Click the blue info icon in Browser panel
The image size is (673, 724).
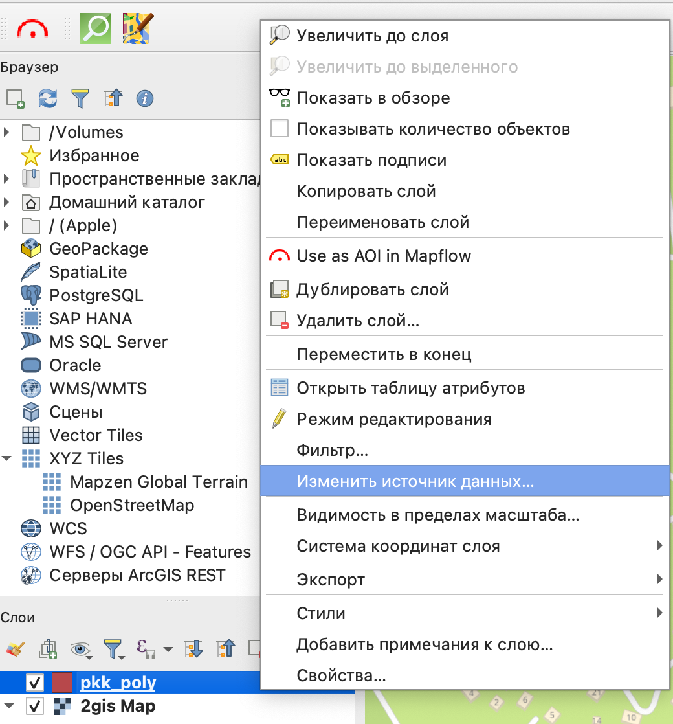pyautogui.click(x=145, y=98)
